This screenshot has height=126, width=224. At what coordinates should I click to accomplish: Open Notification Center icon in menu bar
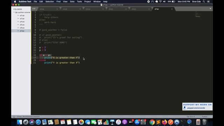(x=208, y=1)
